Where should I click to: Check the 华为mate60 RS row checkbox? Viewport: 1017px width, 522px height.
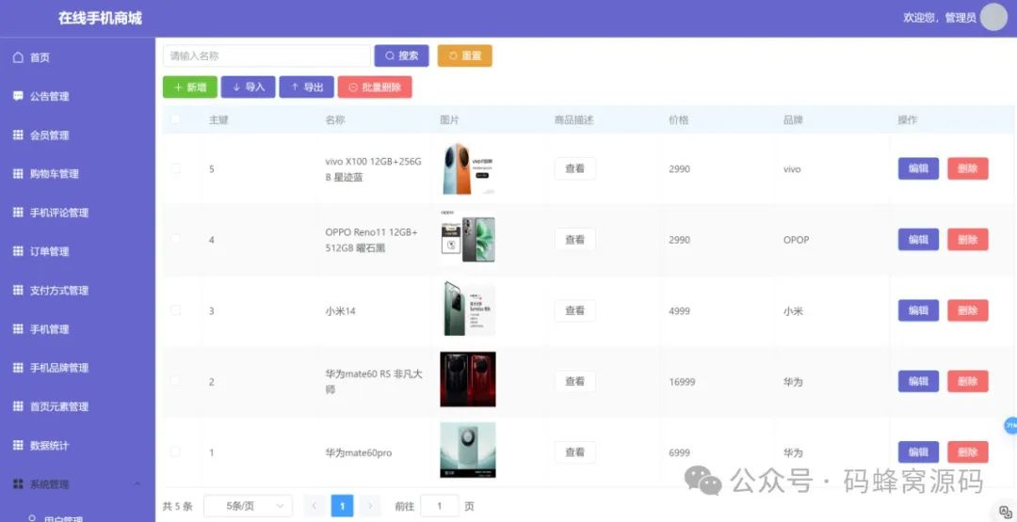pyautogui.click(x=175, y=382)
